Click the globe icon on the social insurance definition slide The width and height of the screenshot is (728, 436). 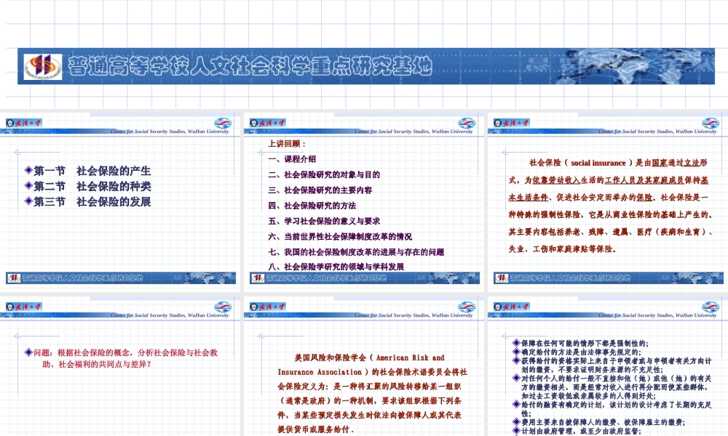(711, 123)
